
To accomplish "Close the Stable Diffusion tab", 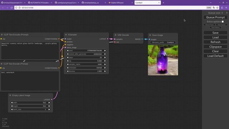I will pos(132,3).
